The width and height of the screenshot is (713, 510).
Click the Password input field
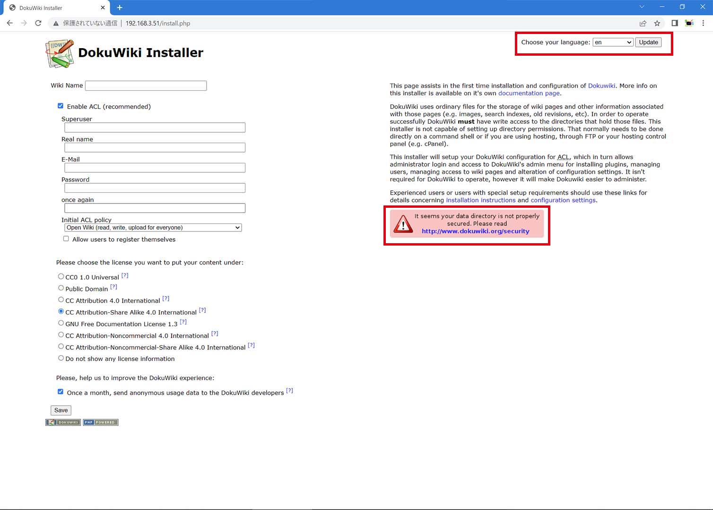155,188
